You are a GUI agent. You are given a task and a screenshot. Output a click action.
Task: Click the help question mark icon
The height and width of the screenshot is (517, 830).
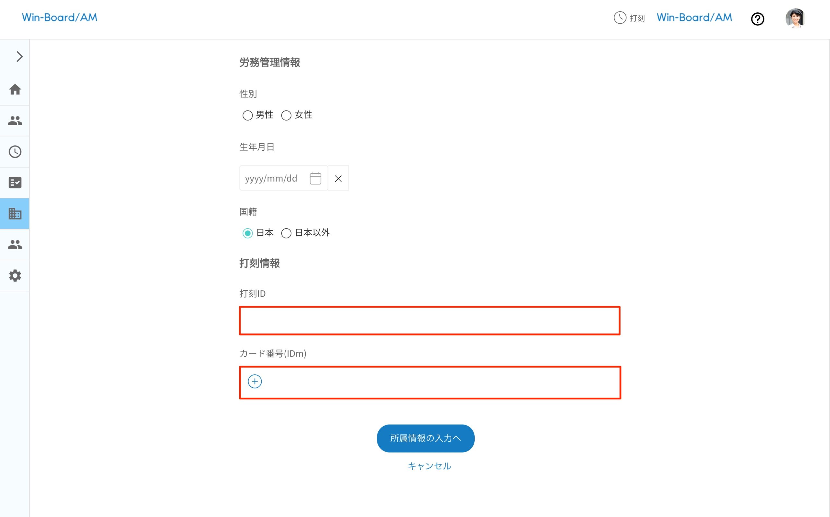click(757, 19)
